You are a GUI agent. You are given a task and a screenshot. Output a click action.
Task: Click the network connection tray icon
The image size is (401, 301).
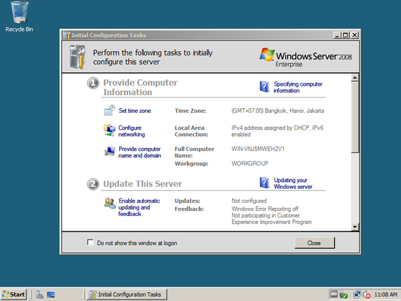click(x=357, y=295)
